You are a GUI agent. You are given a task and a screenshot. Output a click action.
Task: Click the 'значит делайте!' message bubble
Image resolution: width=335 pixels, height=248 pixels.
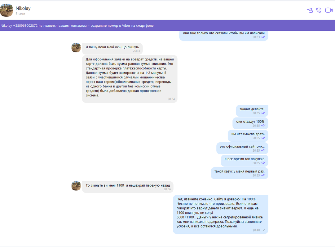click(x=252, y=111)
